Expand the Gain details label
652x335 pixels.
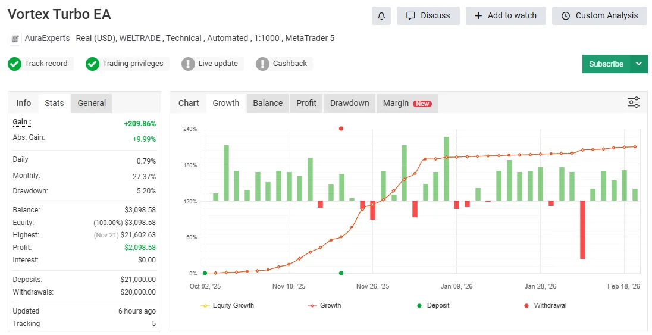click(x=22, y=122)
